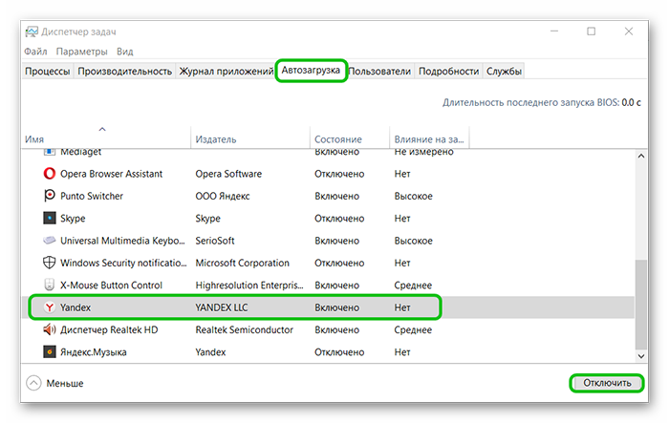The height and width of the screenshot is (423, 669).
Task: Select the Диспетчер Realtek HD entry
Action: click(109, 329)
